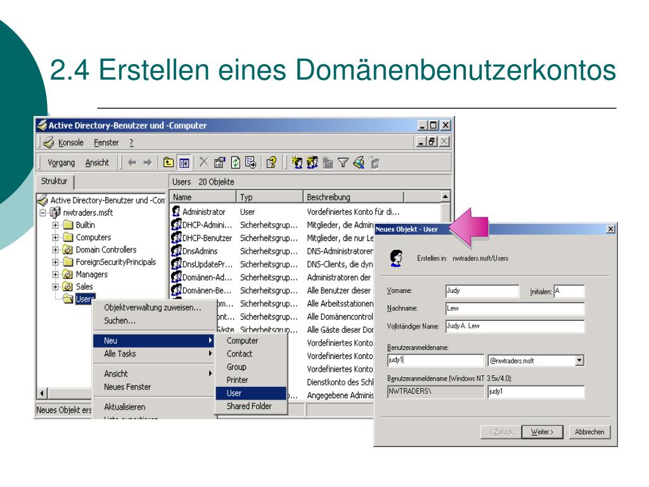Click the DHCP-Benutzer group icon
Image resolution: width=649 pixels, height=487 pixels.
176,238
